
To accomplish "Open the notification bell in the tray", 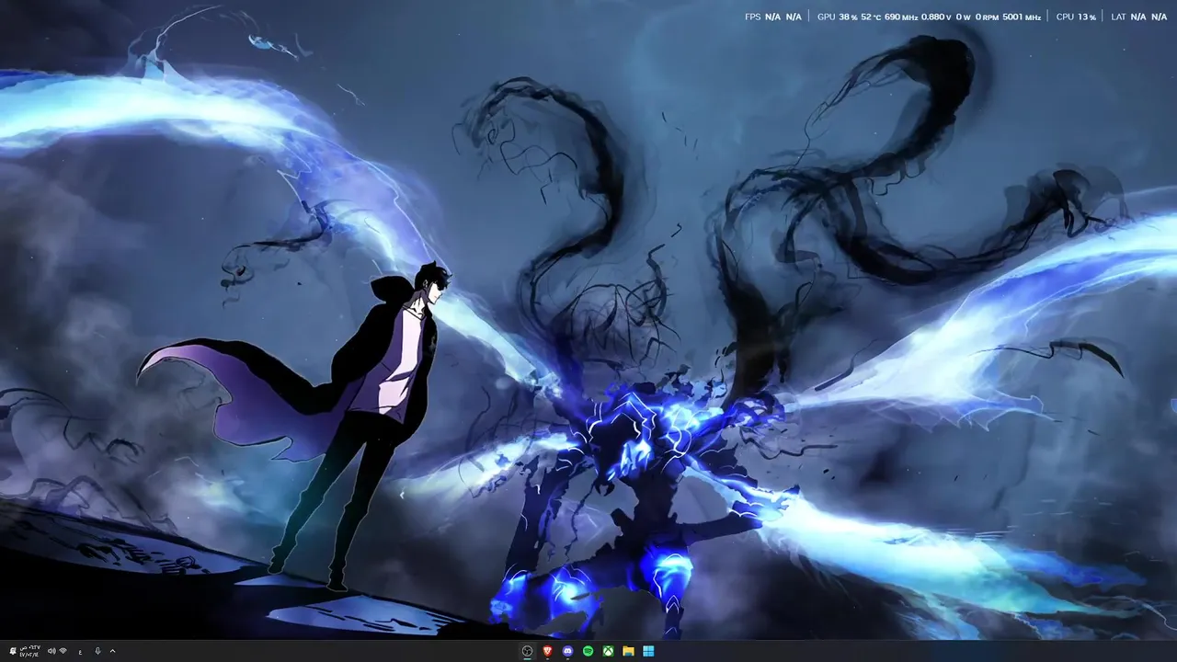I will [x=13, y=651].
